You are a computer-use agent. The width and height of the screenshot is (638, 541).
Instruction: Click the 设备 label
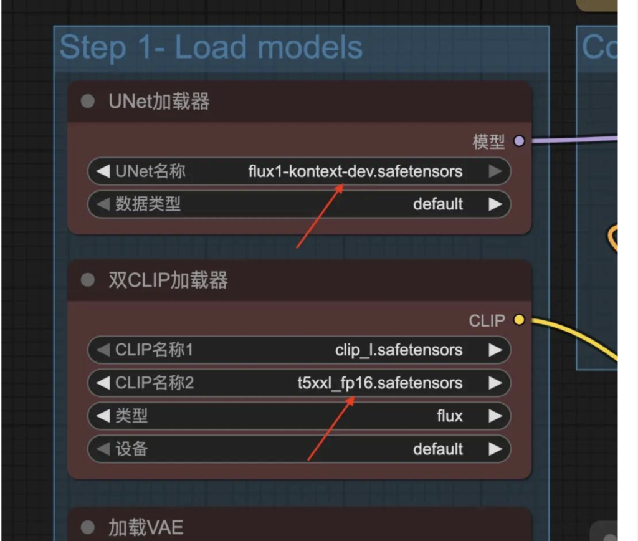(x=131, y=449)
